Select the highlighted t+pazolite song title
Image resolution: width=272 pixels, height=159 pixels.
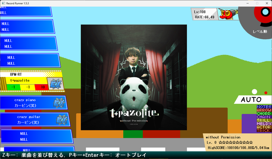[20, 80]
